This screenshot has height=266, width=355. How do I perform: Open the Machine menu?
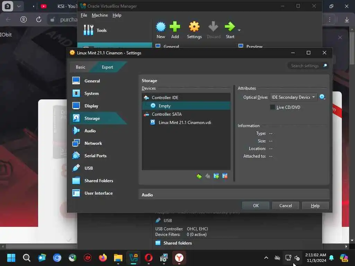(100, 15)
